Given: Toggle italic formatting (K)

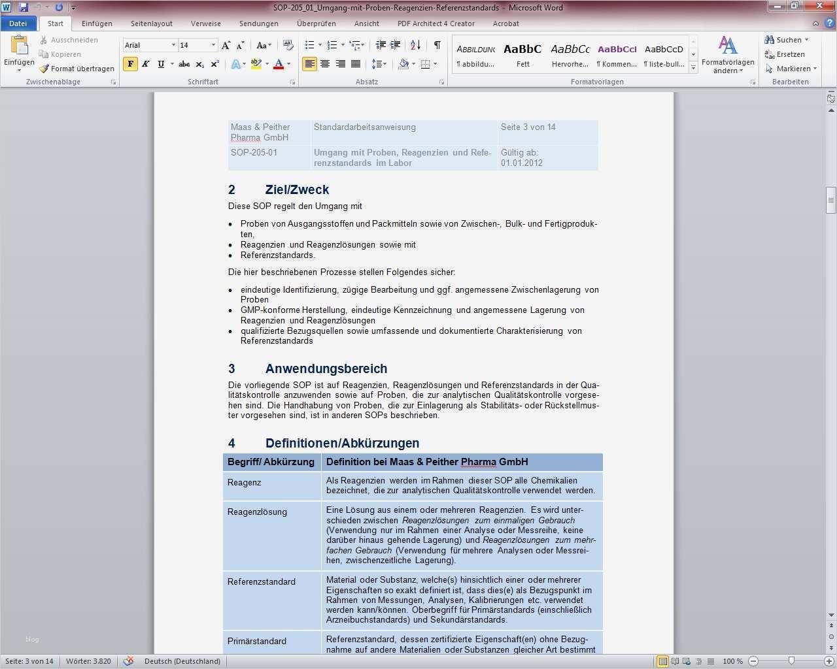Looking at the screenshot, I should click(146, 64).
